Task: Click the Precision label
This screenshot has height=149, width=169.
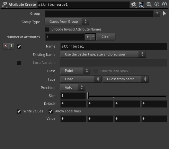Action: (48, 88)
